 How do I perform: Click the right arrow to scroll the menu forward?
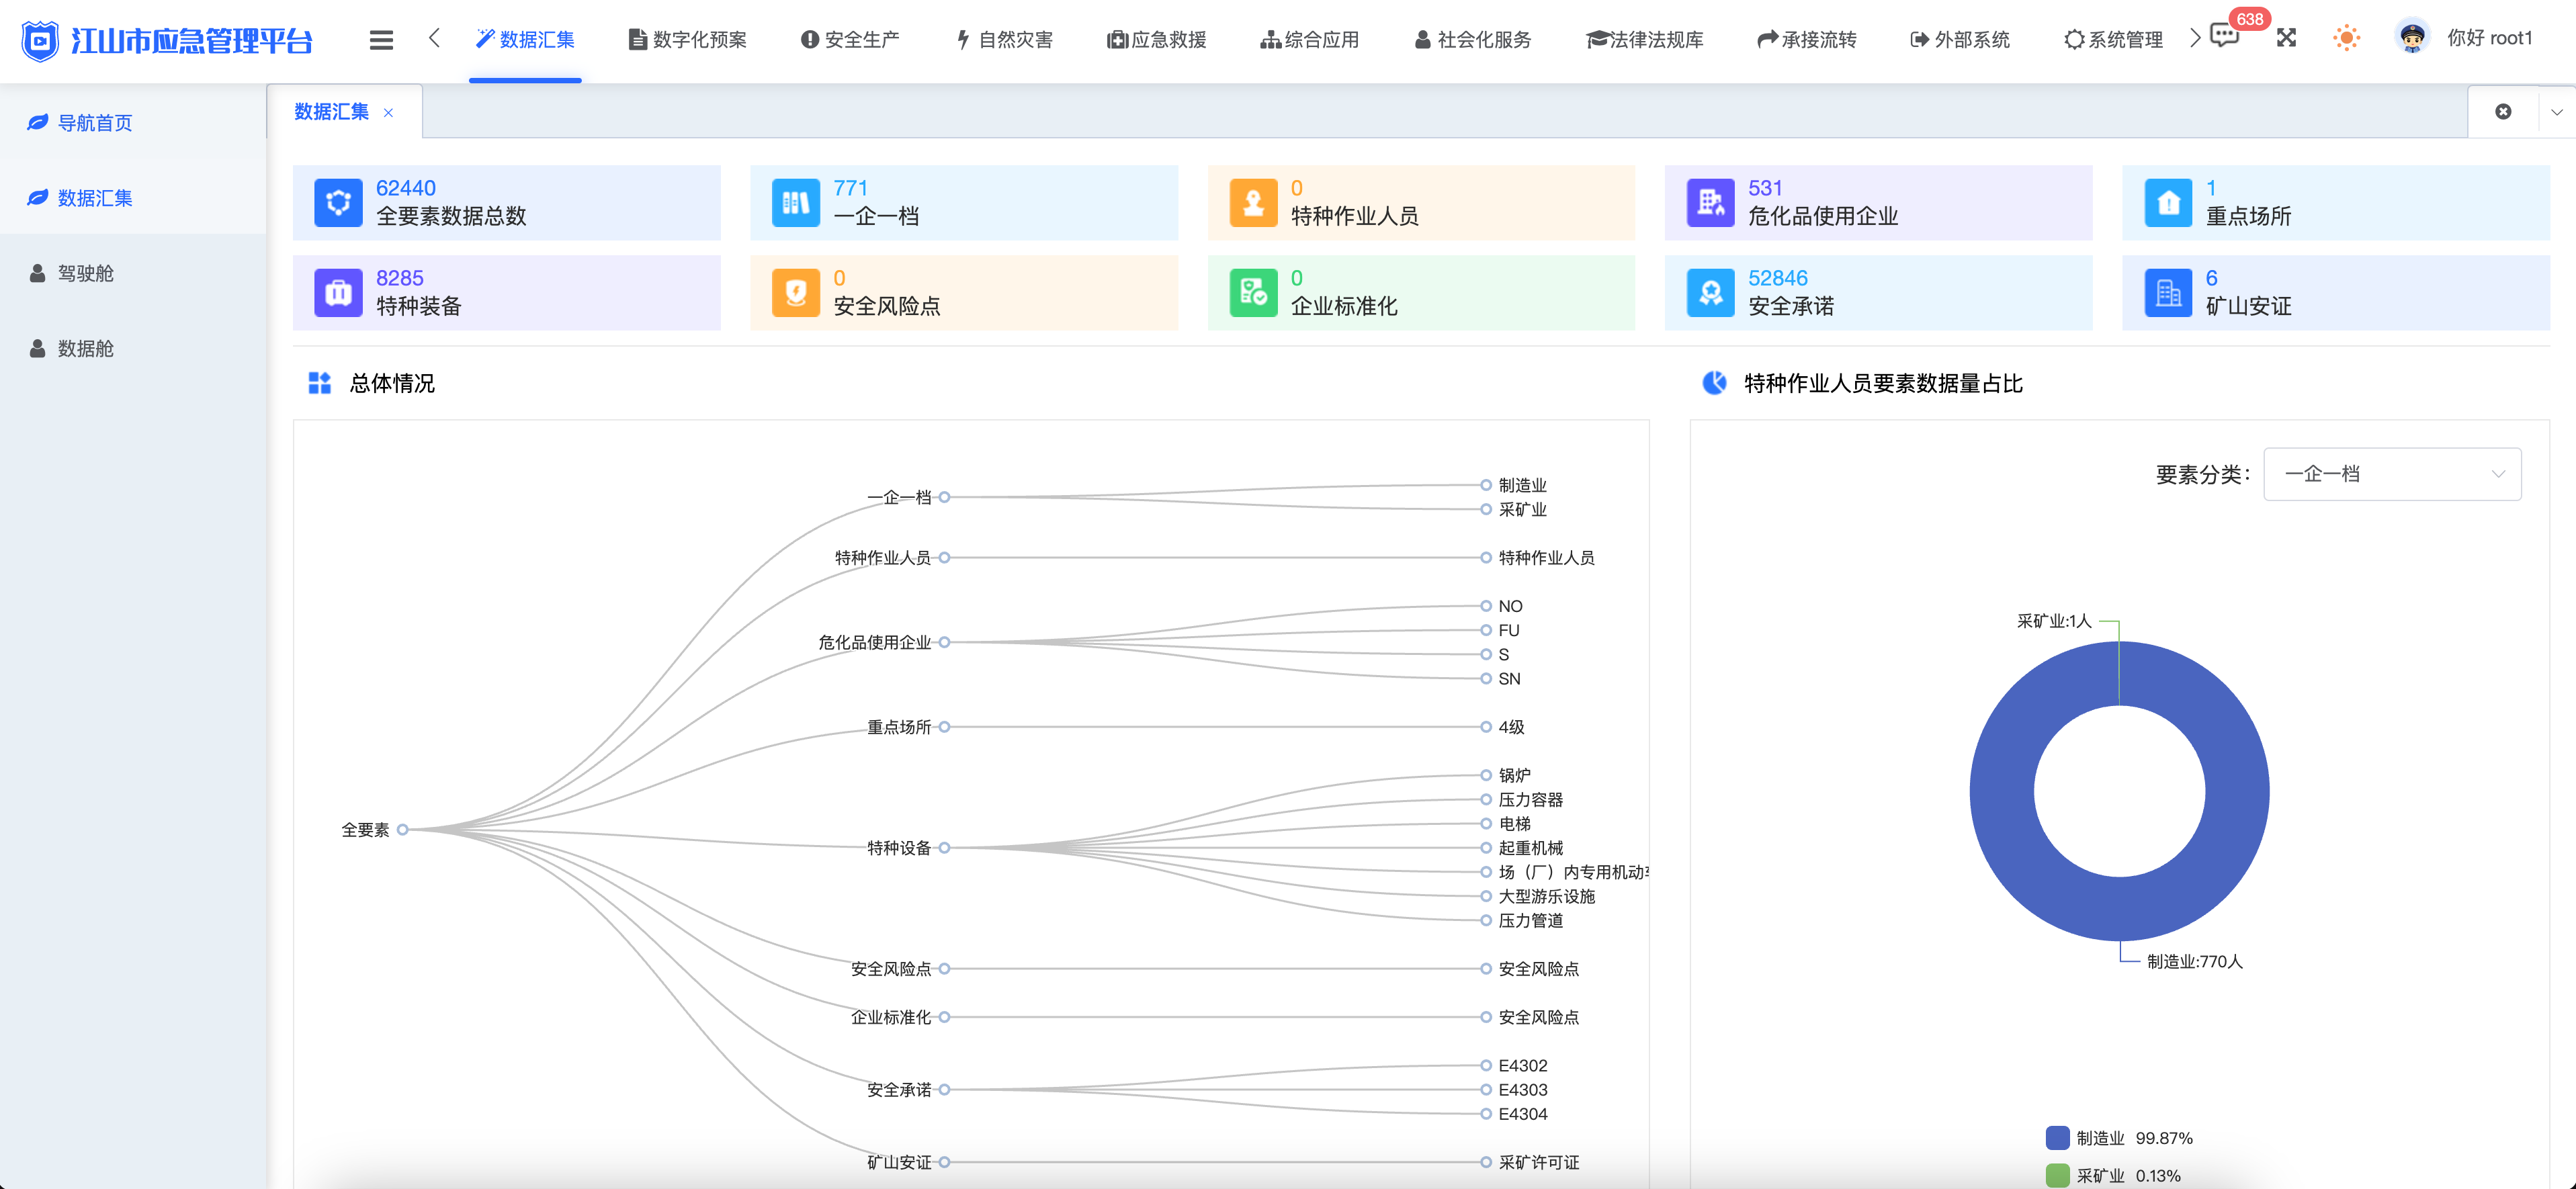tap(2194, 38)
